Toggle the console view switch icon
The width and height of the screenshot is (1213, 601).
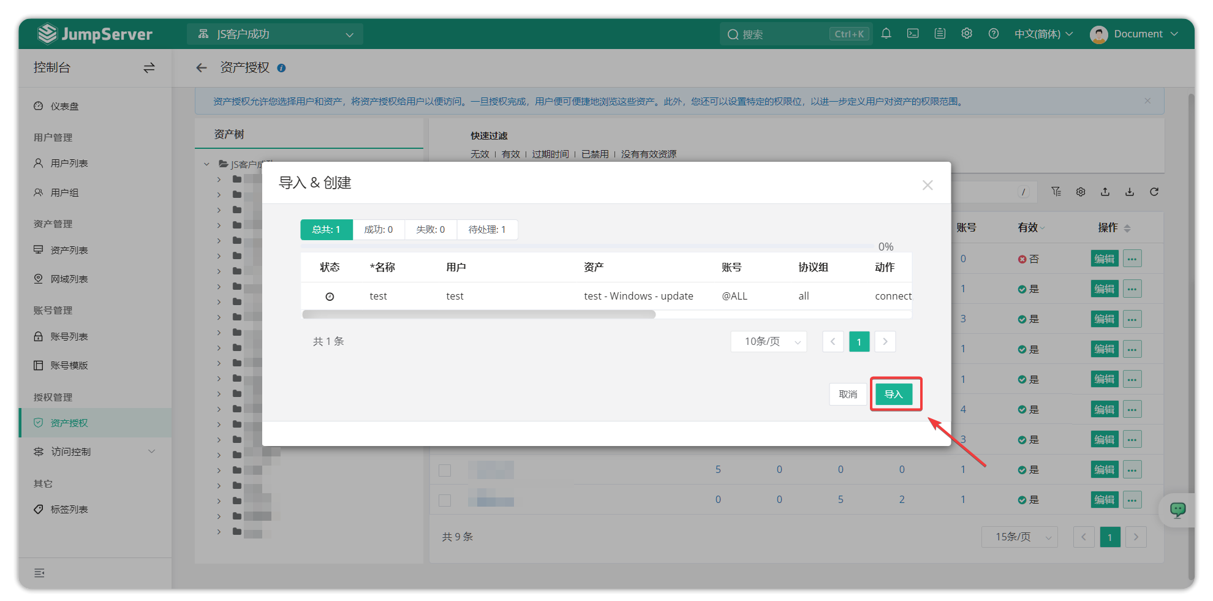pyautogui.click(x=149, y=68)
